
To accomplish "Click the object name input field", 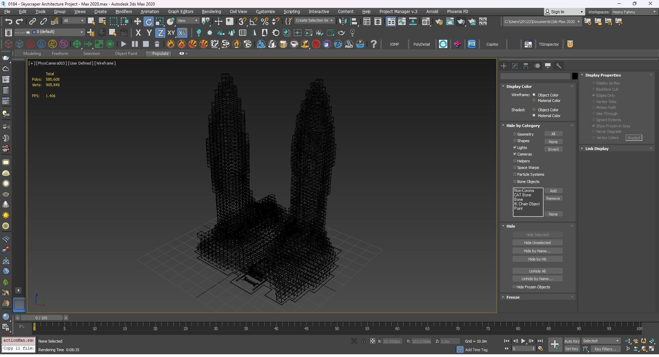I will pos(535,76).
